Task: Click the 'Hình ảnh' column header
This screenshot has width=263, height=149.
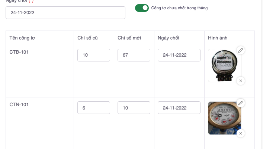Action: click(218, 38)
